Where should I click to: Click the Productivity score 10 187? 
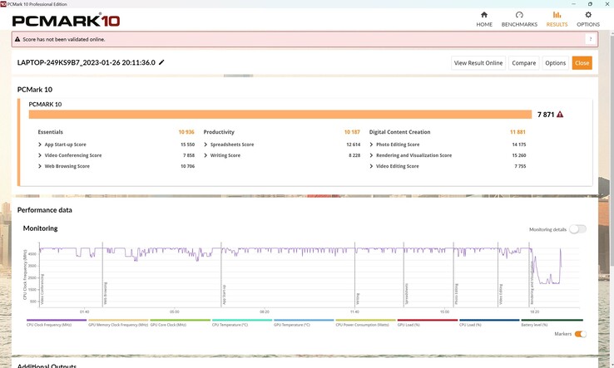pyautogui.click(x=352, y=132)
